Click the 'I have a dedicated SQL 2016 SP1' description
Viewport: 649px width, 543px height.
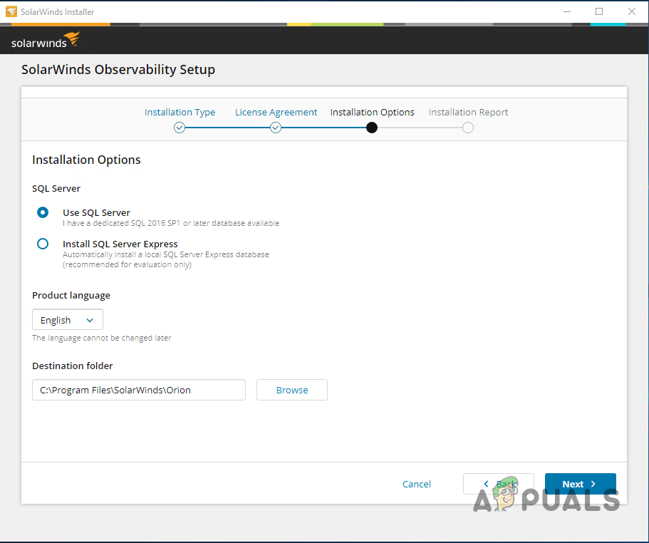[x=171, y=223]
